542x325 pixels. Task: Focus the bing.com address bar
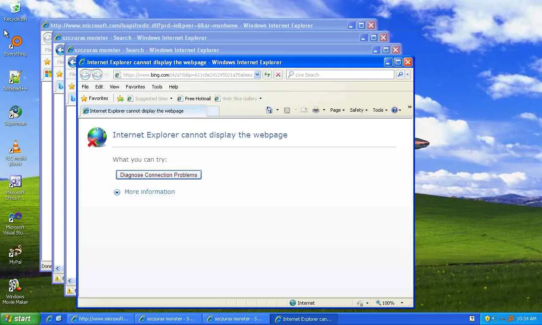(187, 75)
